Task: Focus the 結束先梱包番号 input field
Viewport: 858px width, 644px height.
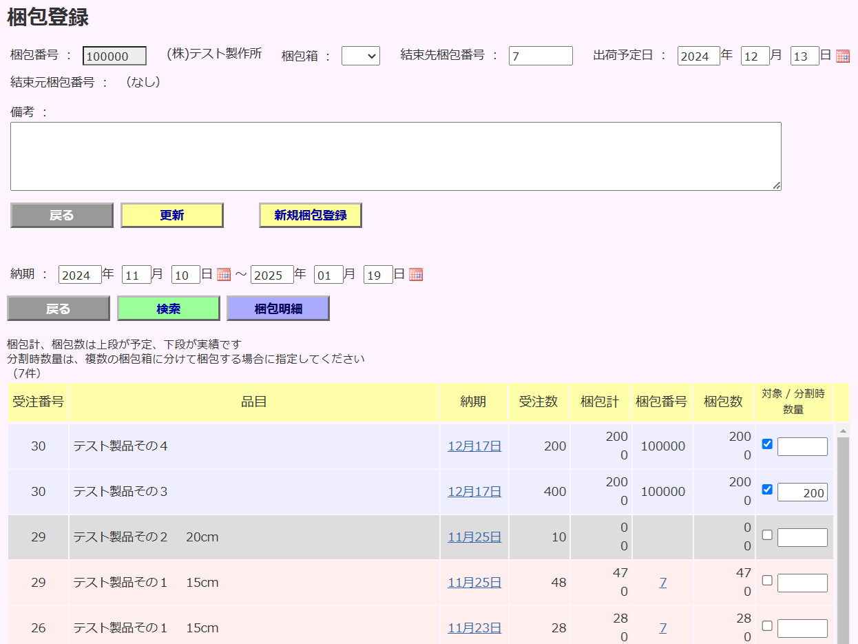Action: (x=541, y=56)
